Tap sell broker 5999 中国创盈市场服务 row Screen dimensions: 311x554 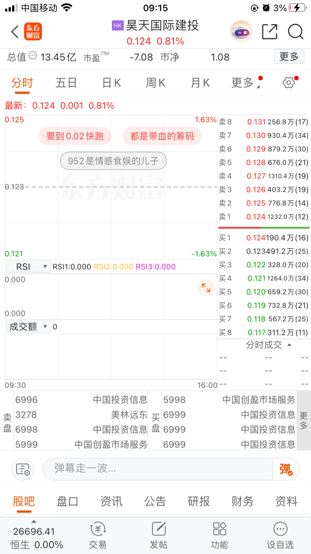click(x=81, y=444)
